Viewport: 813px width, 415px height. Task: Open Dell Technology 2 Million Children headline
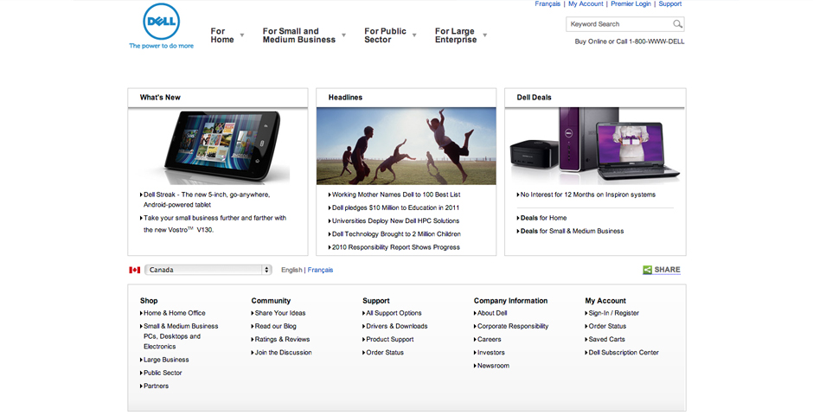pyautogui.click(x=395, y=234)
